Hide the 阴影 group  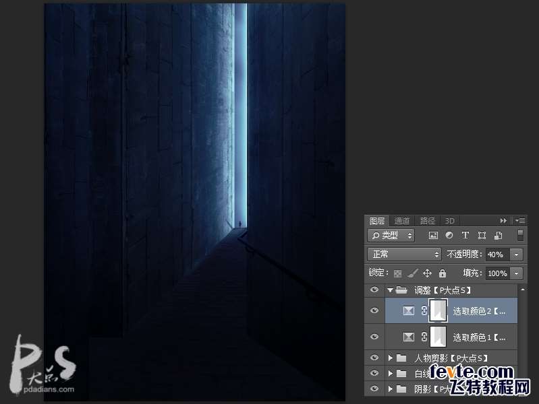(374, 389)
